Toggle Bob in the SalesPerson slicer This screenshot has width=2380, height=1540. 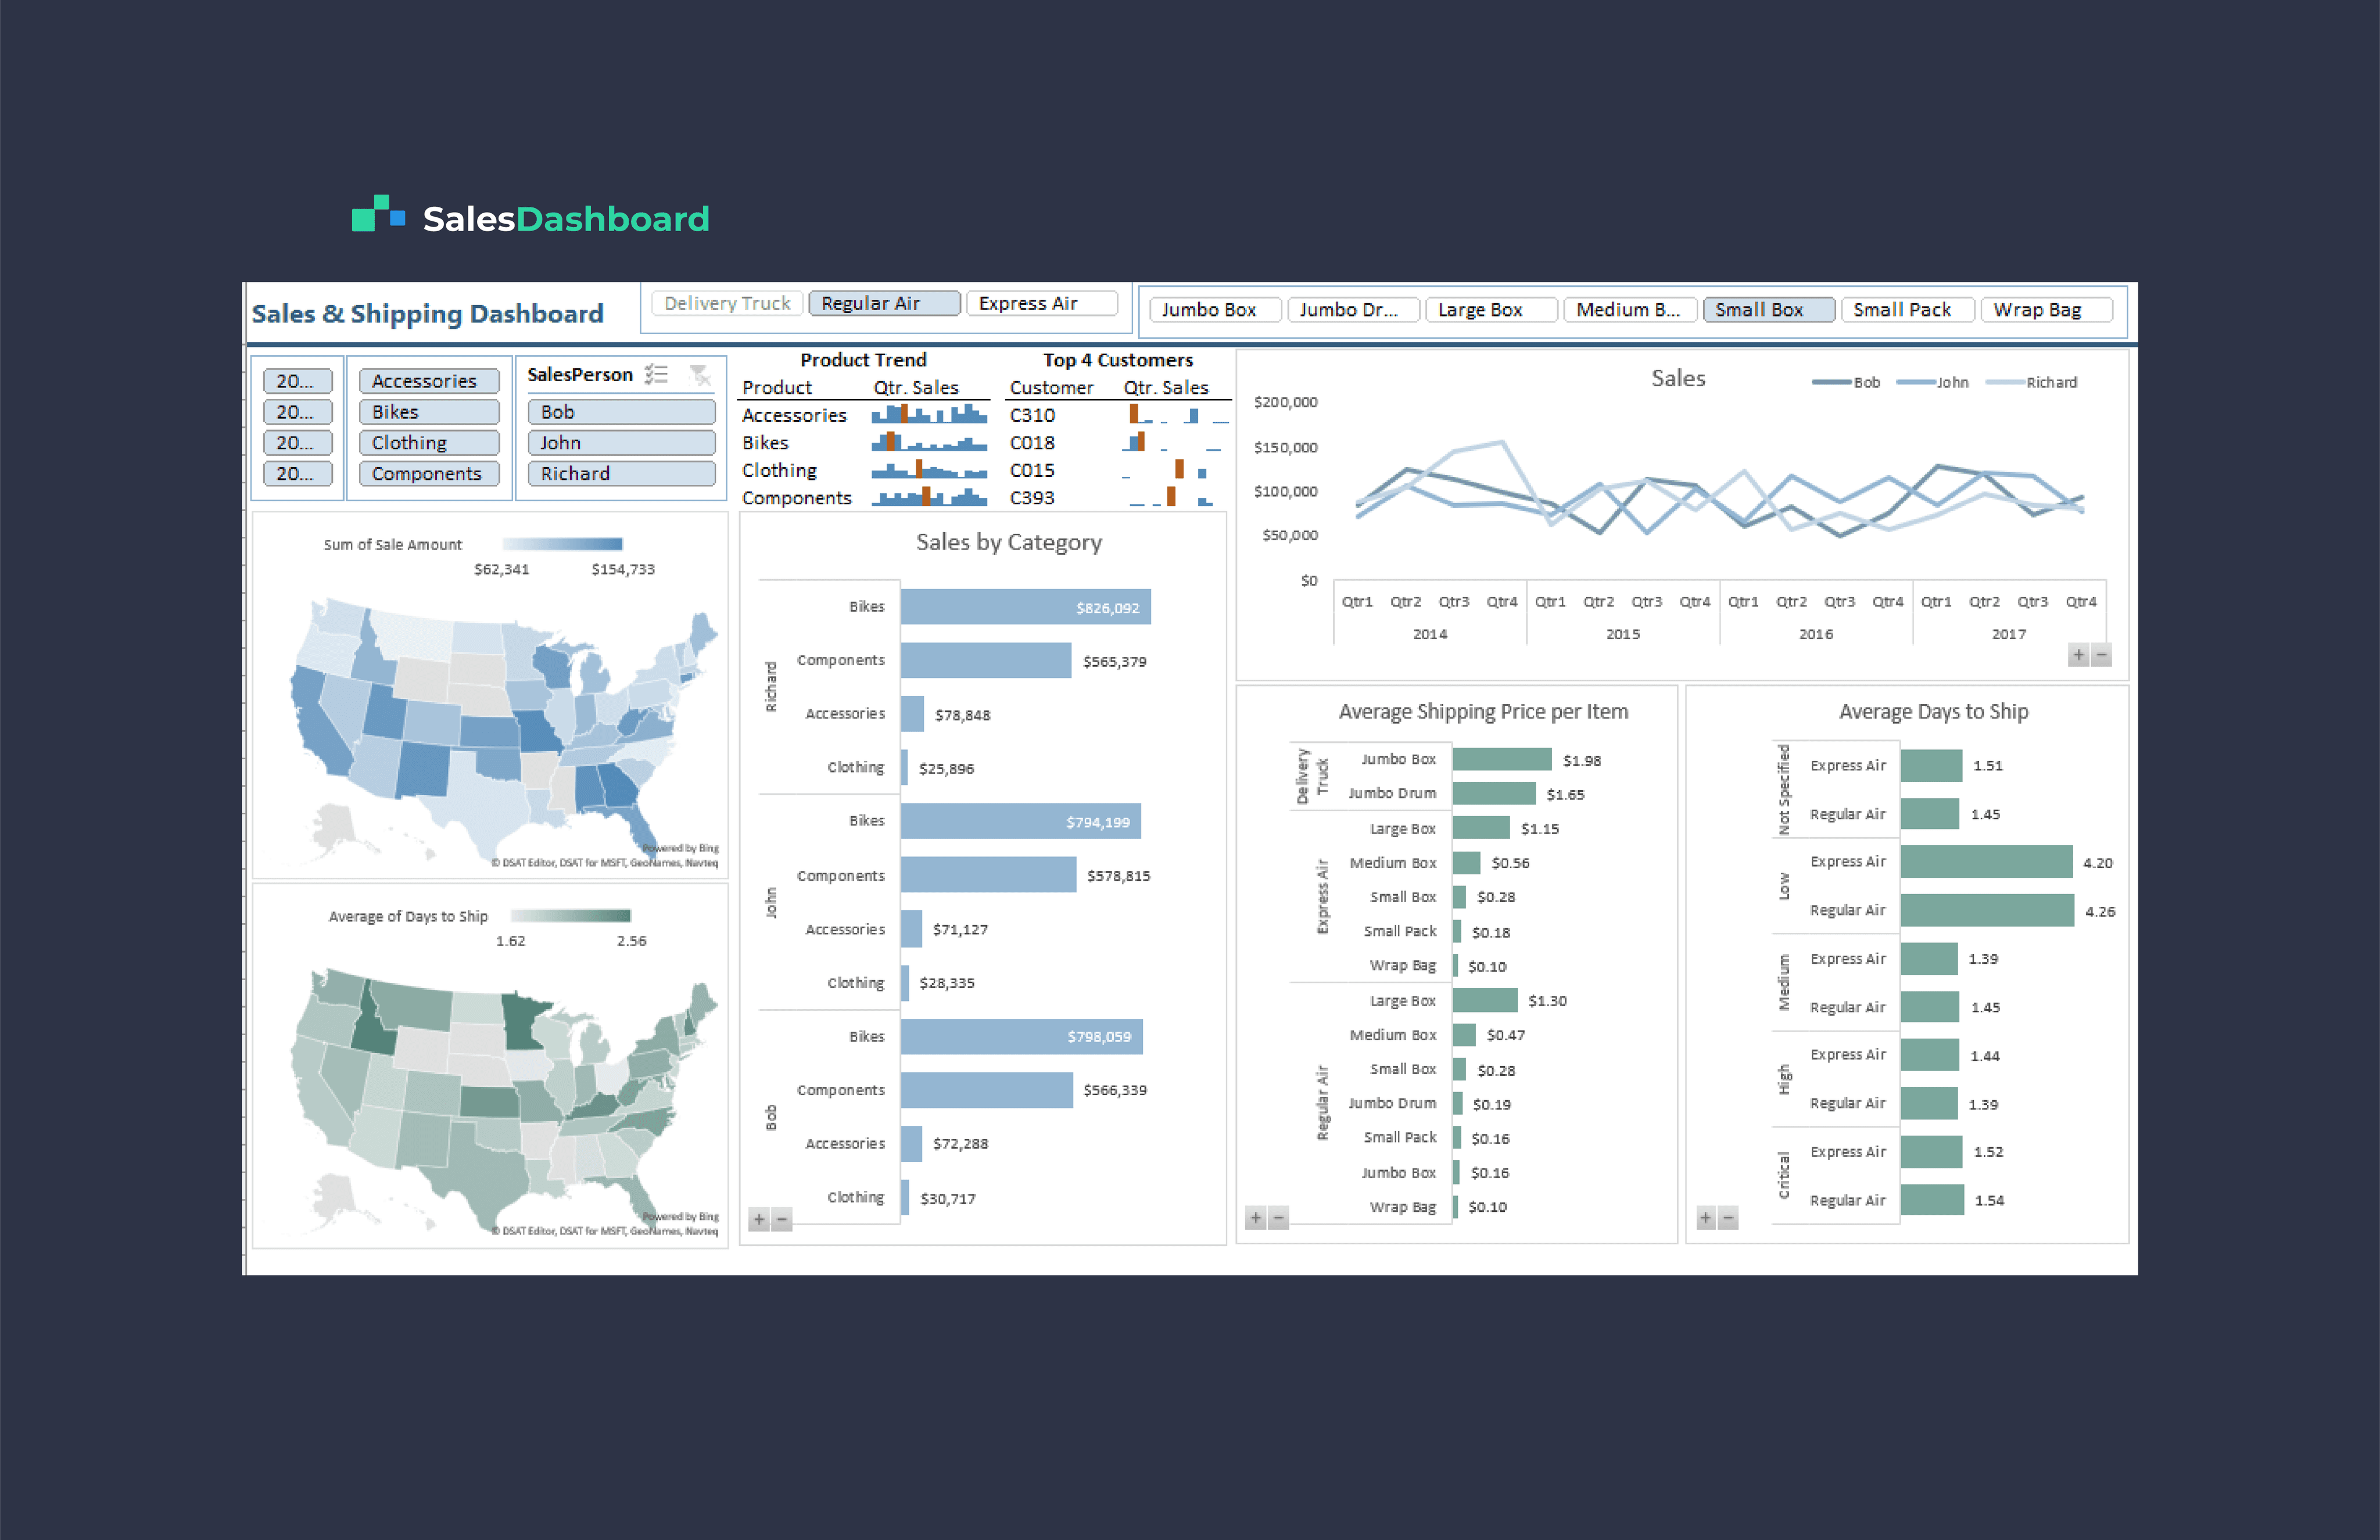pyautogui.click(x=621, y=412)
